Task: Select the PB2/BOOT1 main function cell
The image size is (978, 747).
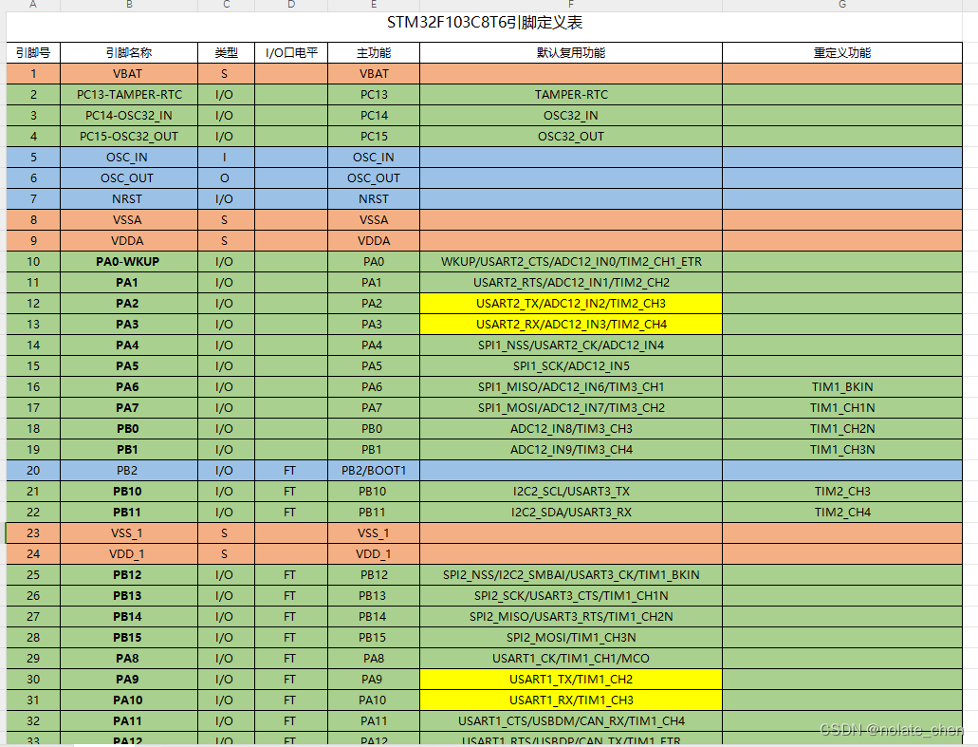Action: coord(374,471)
